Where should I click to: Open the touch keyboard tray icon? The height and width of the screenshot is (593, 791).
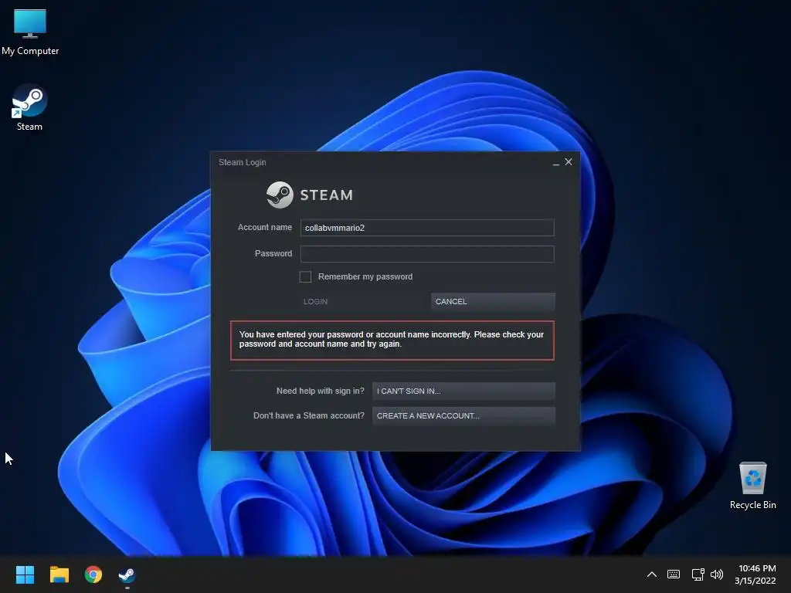click(x=674, y=574)
